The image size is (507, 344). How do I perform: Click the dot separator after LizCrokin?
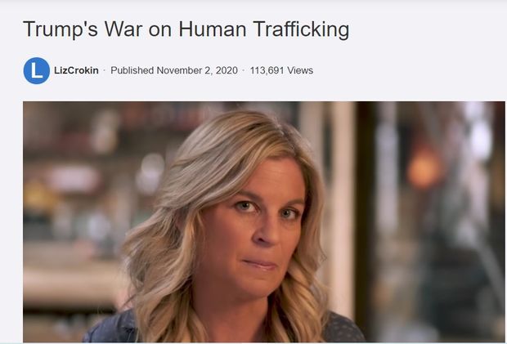[105, 70]
